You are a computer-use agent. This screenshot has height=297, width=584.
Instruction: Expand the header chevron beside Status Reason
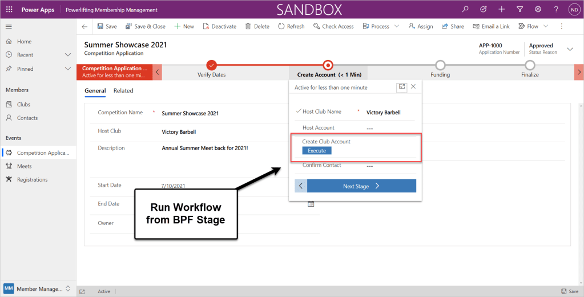570,49
